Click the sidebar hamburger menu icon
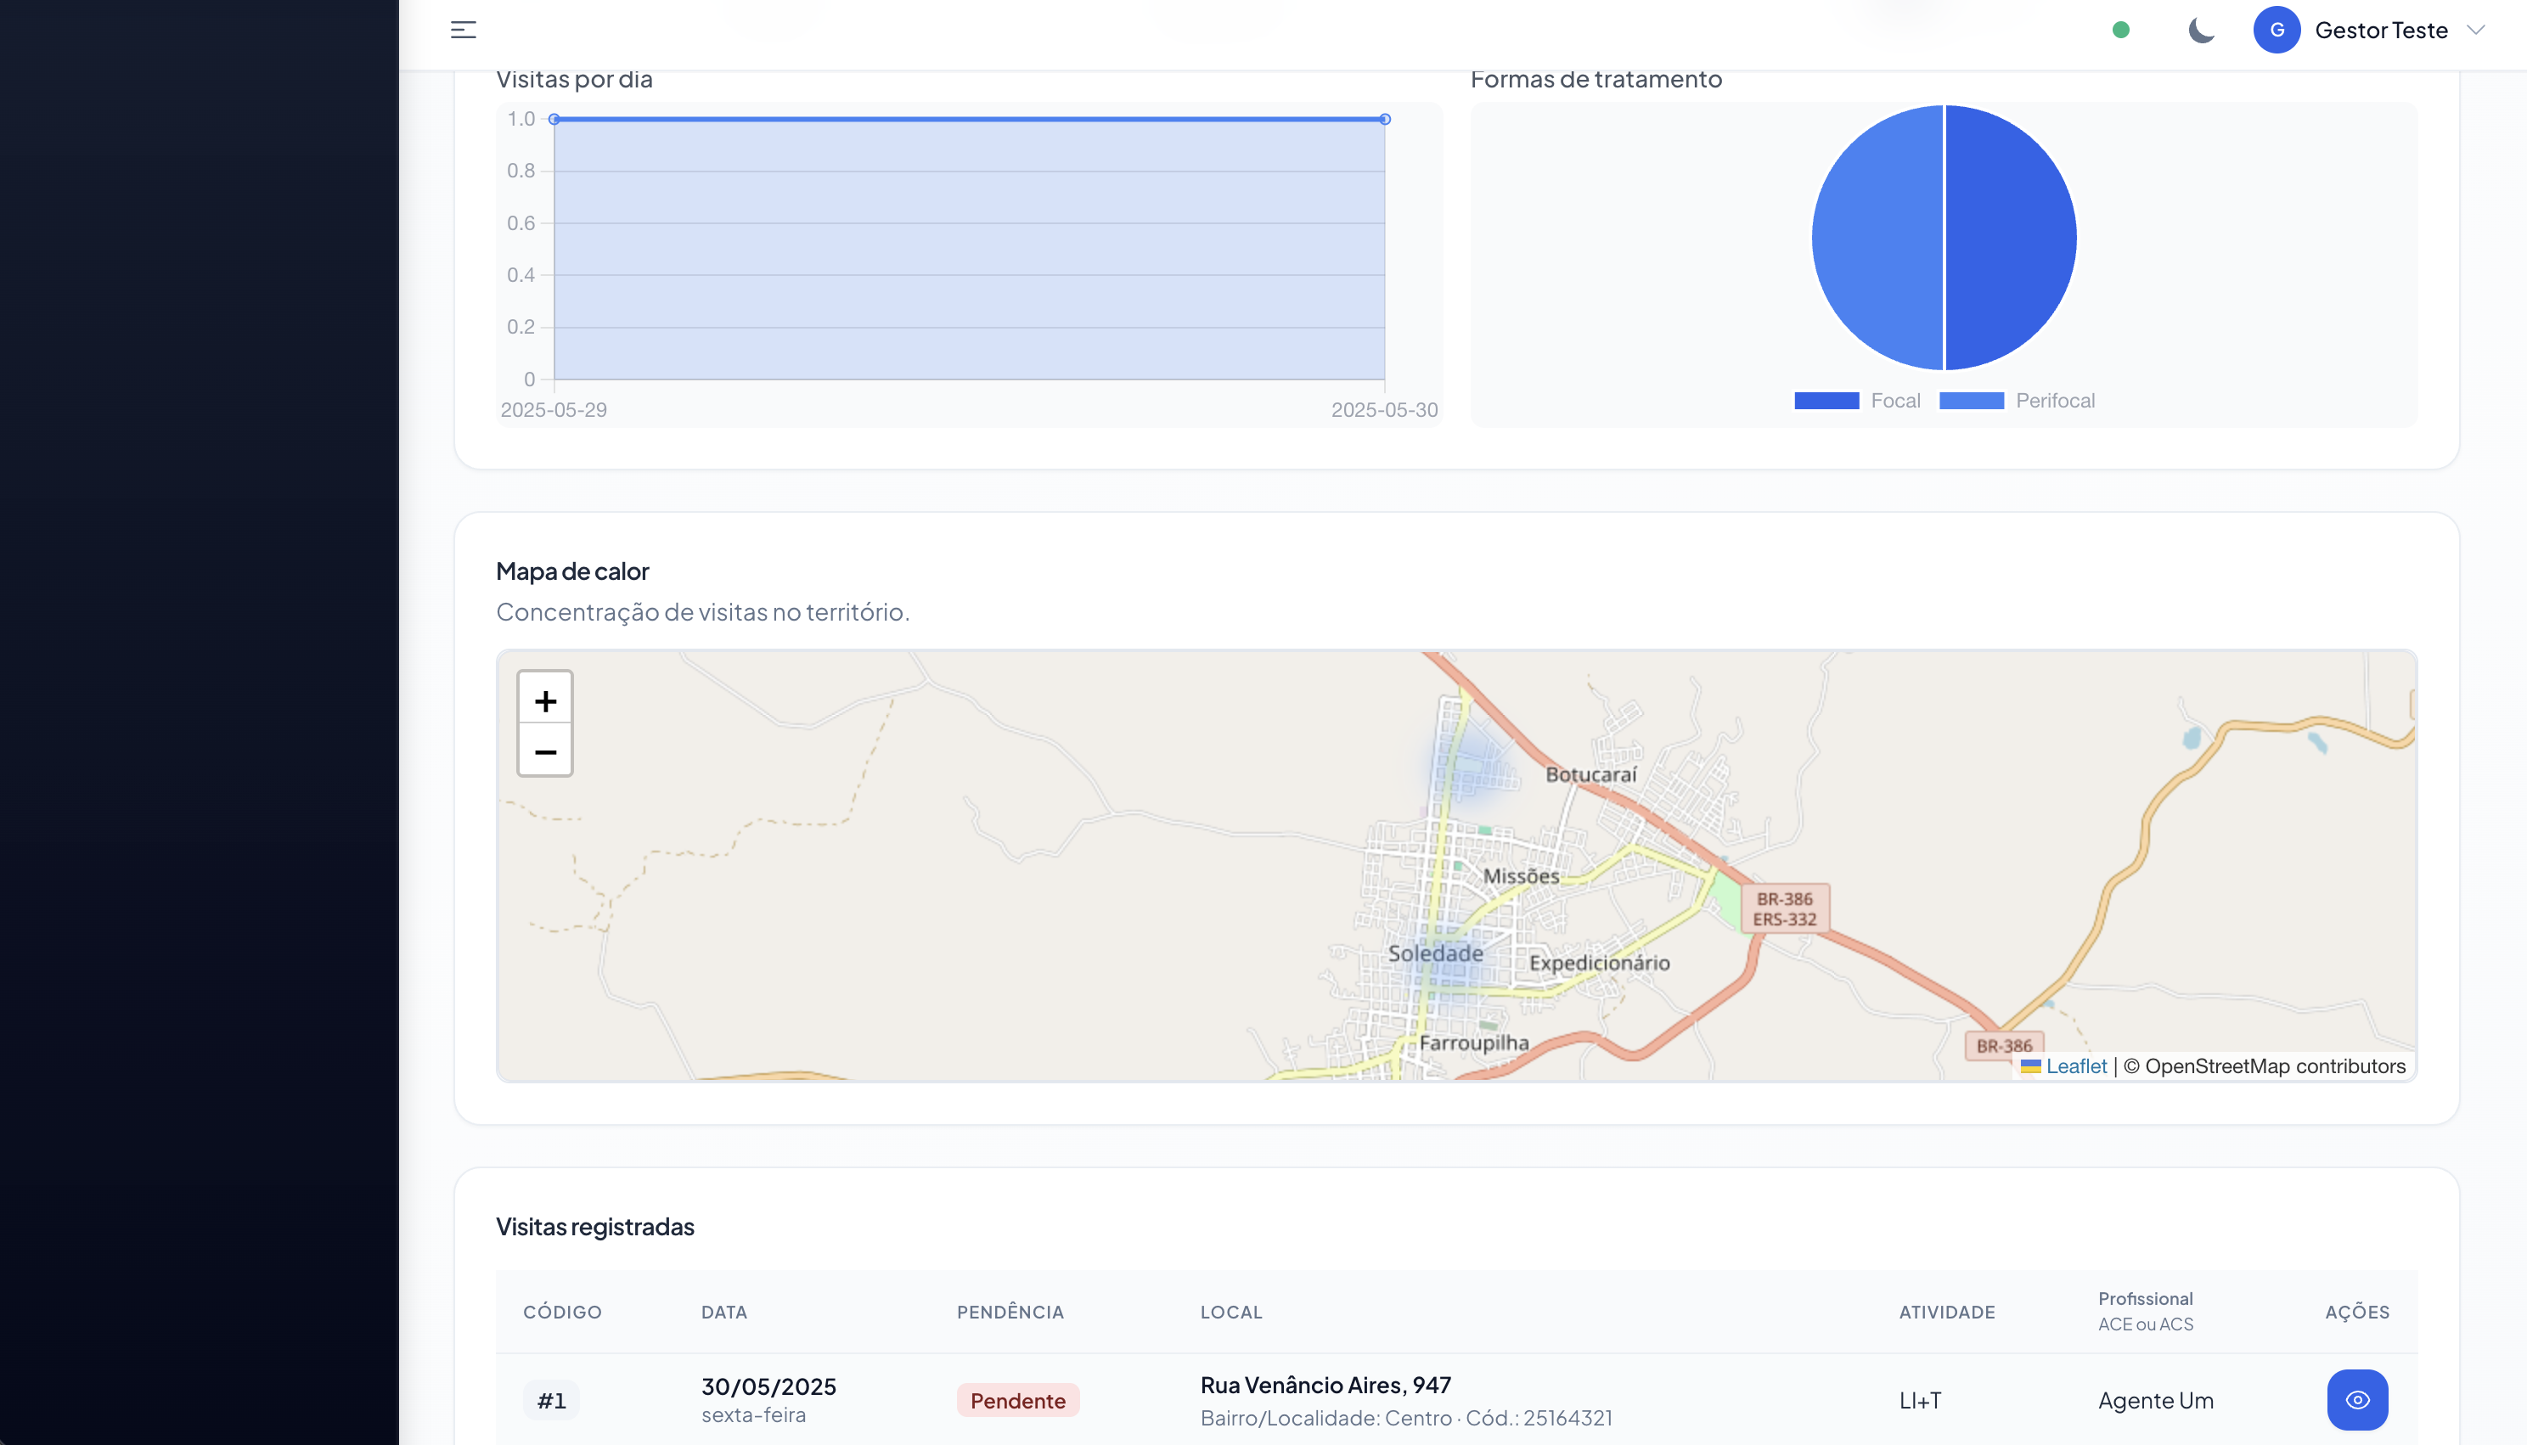Screen dimensions: 2527x1445 coord(463,30)
